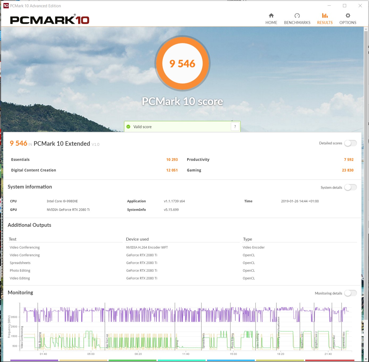This screenshot has height=362, width=369.
Task: Click the Application version v1.1.1739 s64
Action: coord(174,201)
